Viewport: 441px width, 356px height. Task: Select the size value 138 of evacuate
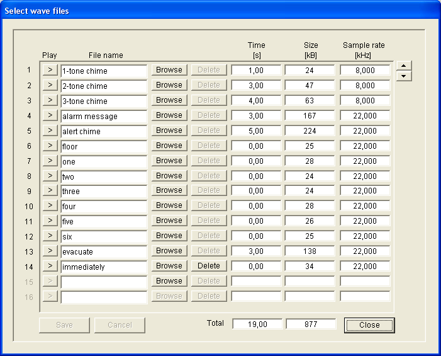pos(310,251)
